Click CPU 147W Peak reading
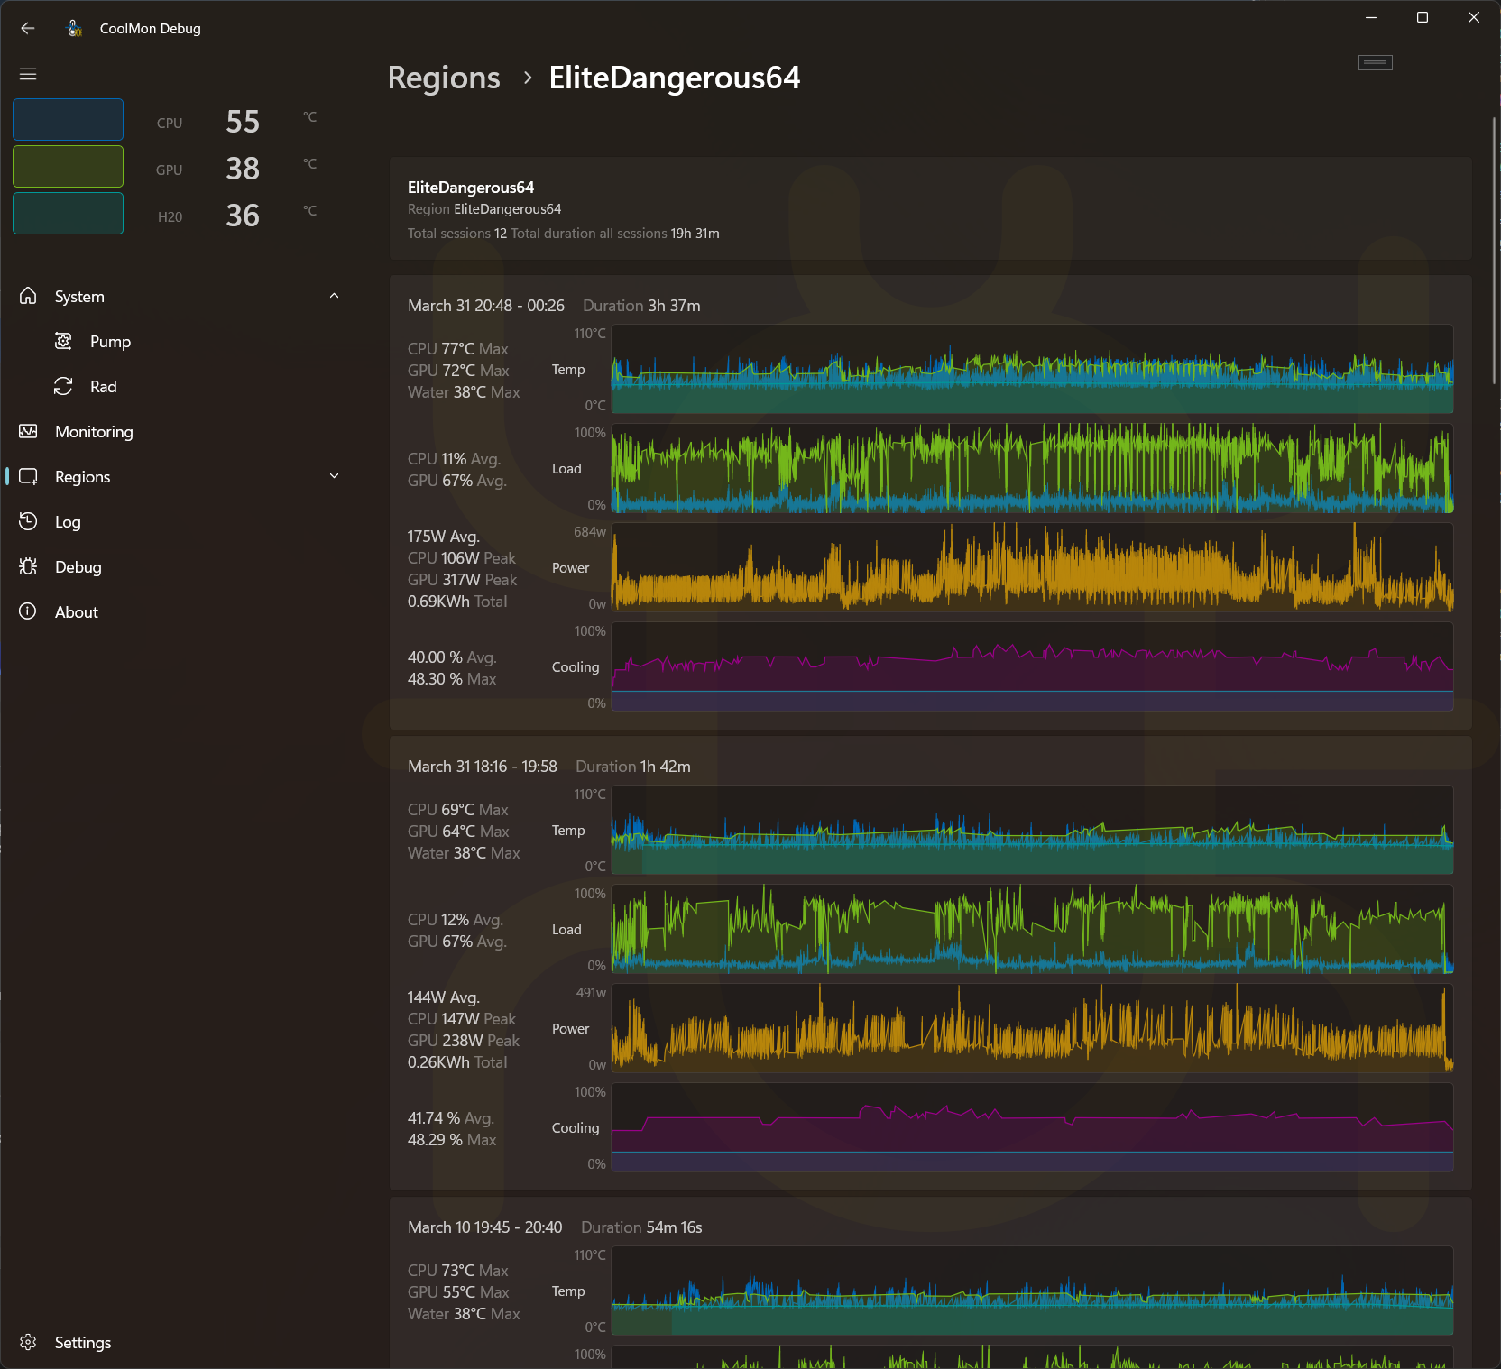1501x1369 pixels. click(x=462, y=1019)
